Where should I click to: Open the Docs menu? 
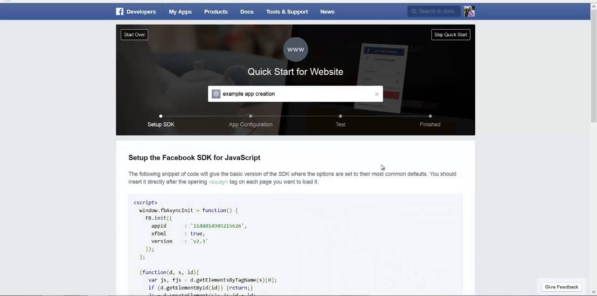(247, 12)
